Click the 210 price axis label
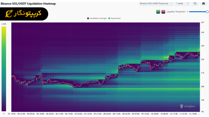Image resolution: width=209 pixels, height=117 pixels. (203, 73)
